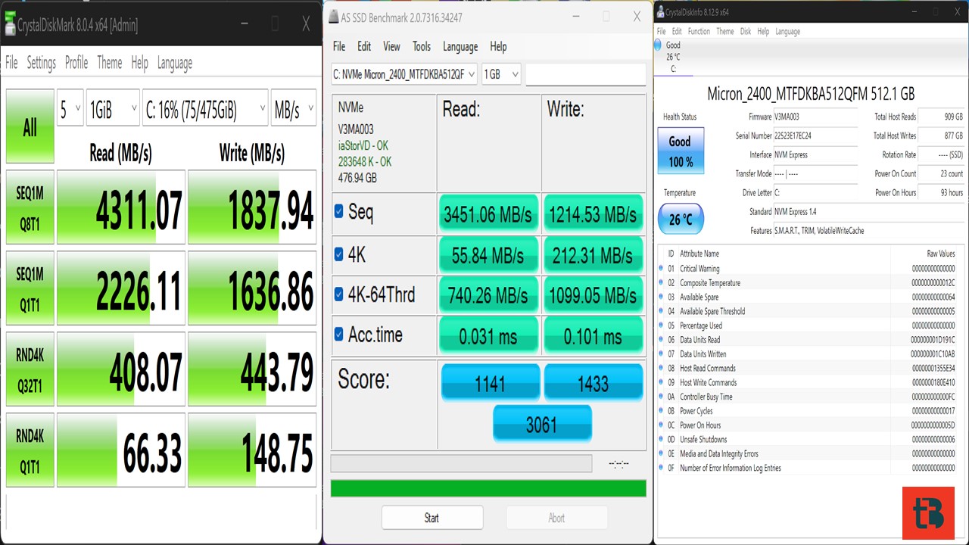Image resolution: width=969 pixels, height=545 pixels.
Task: Click the AS SSD Benchmark title bar icon
Action: pyautogui.click(x=333, y=17)
